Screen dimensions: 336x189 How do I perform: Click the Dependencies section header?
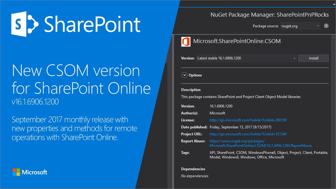pyautogui.click(x=193, y=169)
